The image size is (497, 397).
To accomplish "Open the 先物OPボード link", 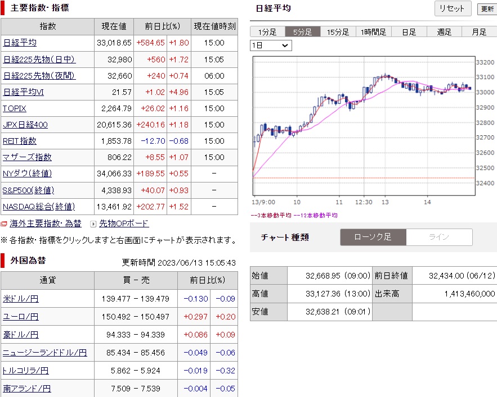I will click(x=124, y=223).
